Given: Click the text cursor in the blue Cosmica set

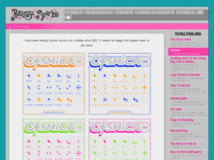Looking at the screenshot, I should [144, 75].
